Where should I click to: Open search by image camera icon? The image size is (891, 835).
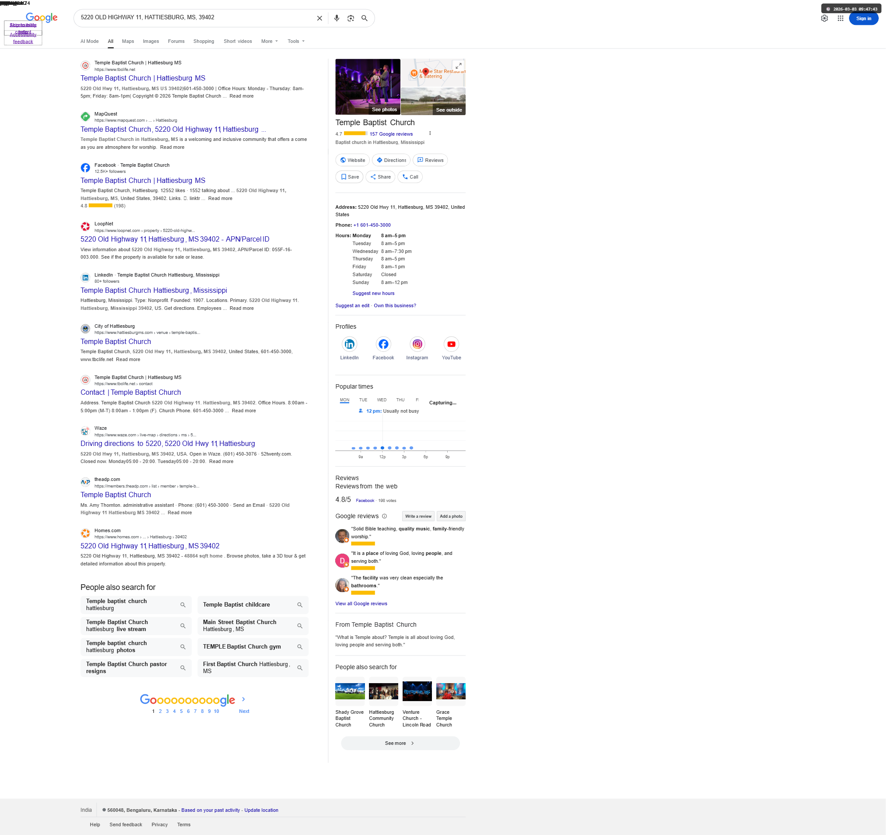pos(353,18)
